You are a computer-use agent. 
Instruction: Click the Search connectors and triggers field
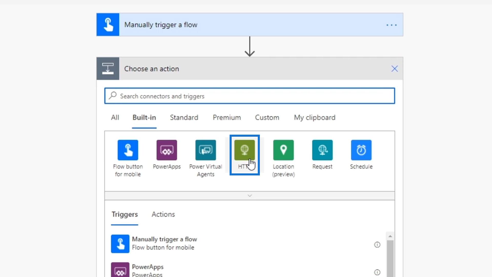250,96
